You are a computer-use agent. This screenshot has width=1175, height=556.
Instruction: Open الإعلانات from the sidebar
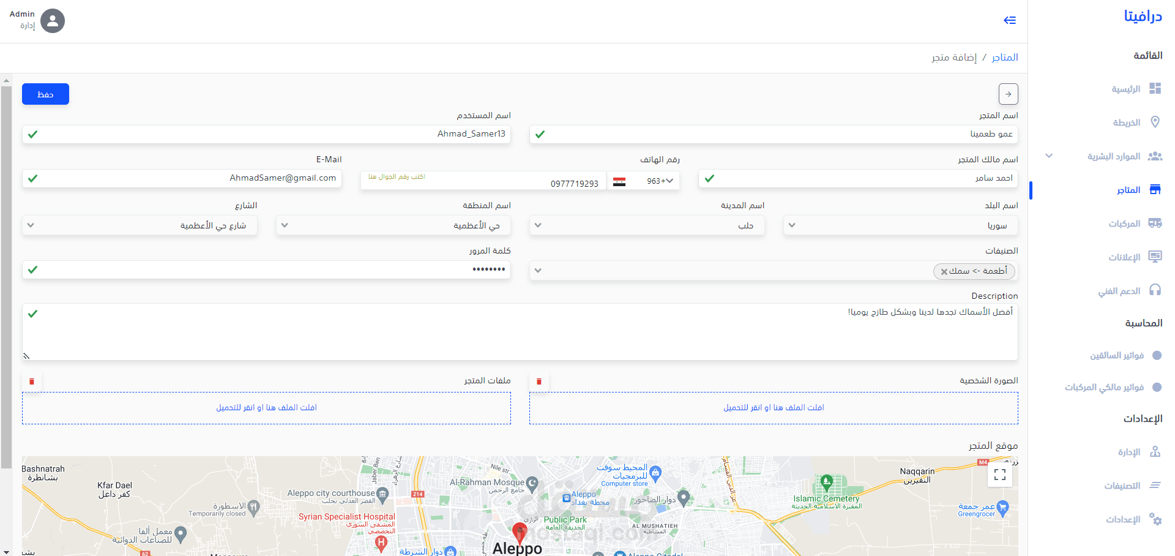click(x=1125, y=258)
